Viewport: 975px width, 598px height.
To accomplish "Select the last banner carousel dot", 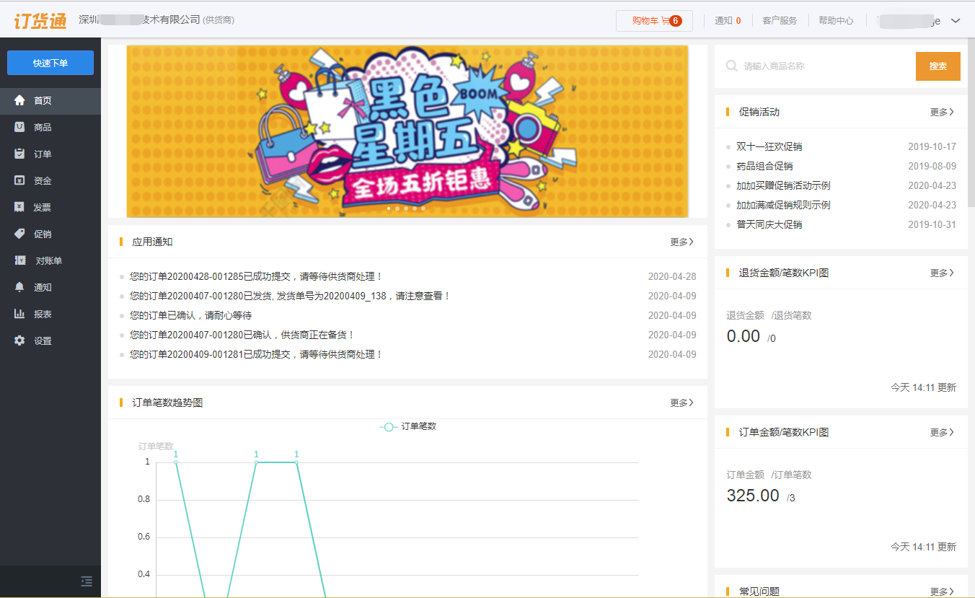I will pos(423,208).
